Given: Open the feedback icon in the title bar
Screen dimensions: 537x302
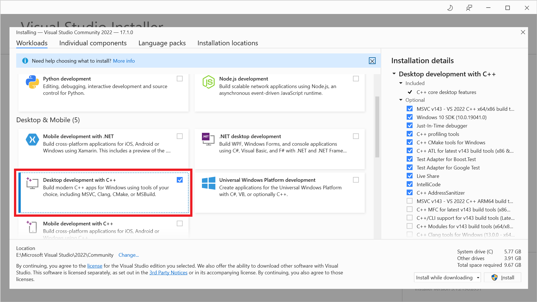Looking at the screenshot, I should (469, 8).
